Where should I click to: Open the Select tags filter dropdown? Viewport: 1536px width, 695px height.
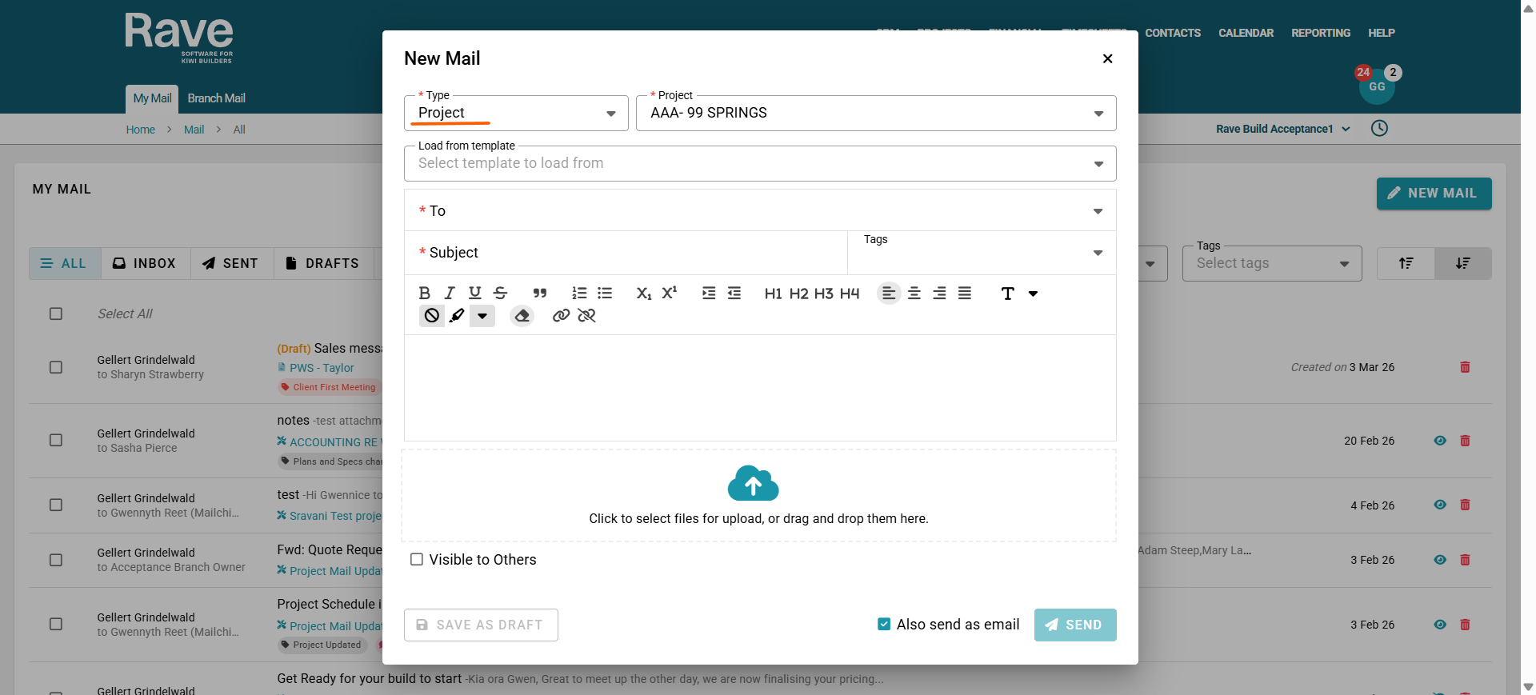1272,263
